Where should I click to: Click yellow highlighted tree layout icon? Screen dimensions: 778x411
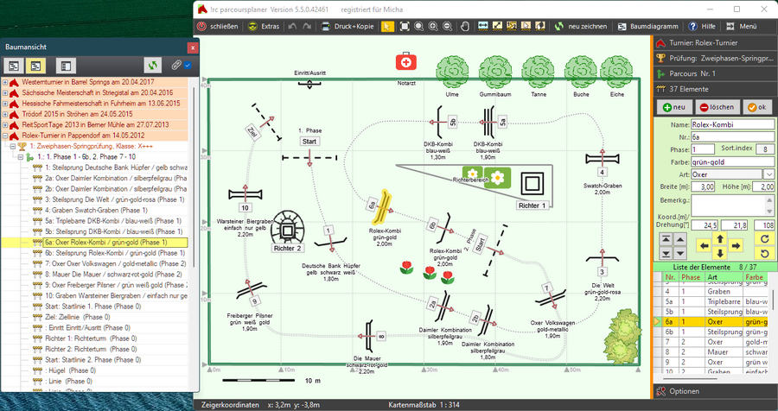[35, 66]
